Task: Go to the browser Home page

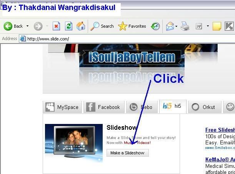Action: [x=81, y=26]
